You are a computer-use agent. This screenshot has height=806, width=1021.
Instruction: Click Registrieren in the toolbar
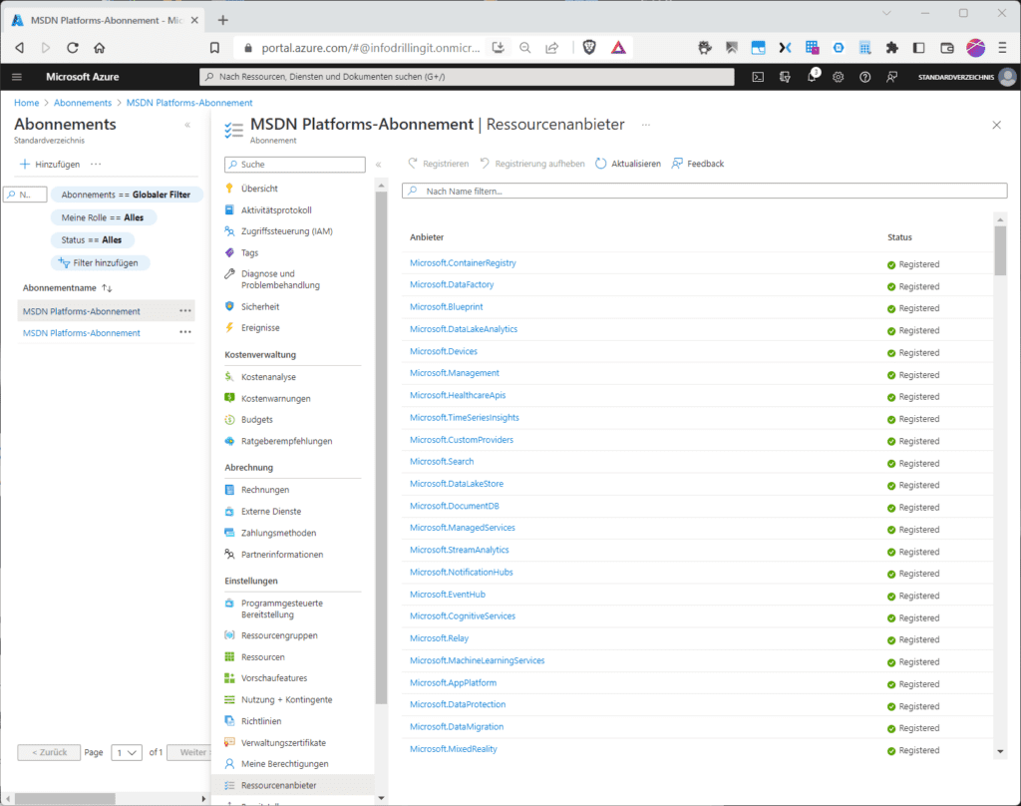(439, 164)
